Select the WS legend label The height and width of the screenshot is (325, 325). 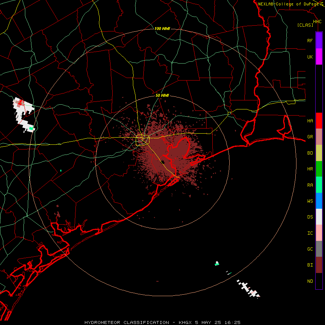pyautogui.click(x=310, y=201)
